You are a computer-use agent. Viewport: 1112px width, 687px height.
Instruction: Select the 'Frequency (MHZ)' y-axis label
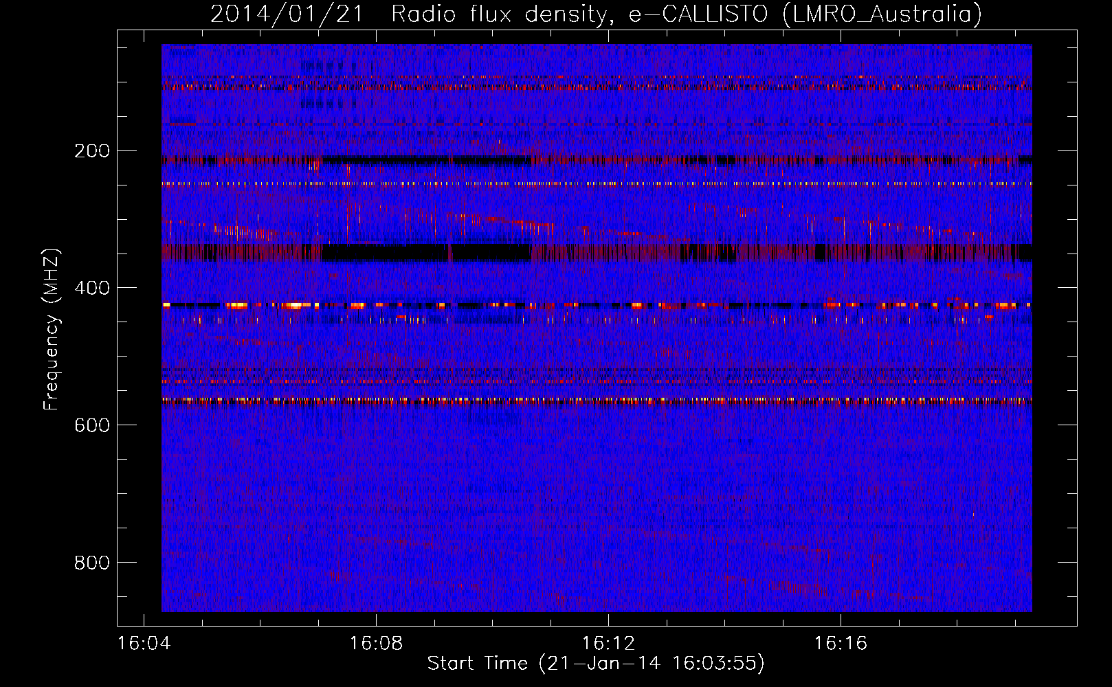[52, 330]
